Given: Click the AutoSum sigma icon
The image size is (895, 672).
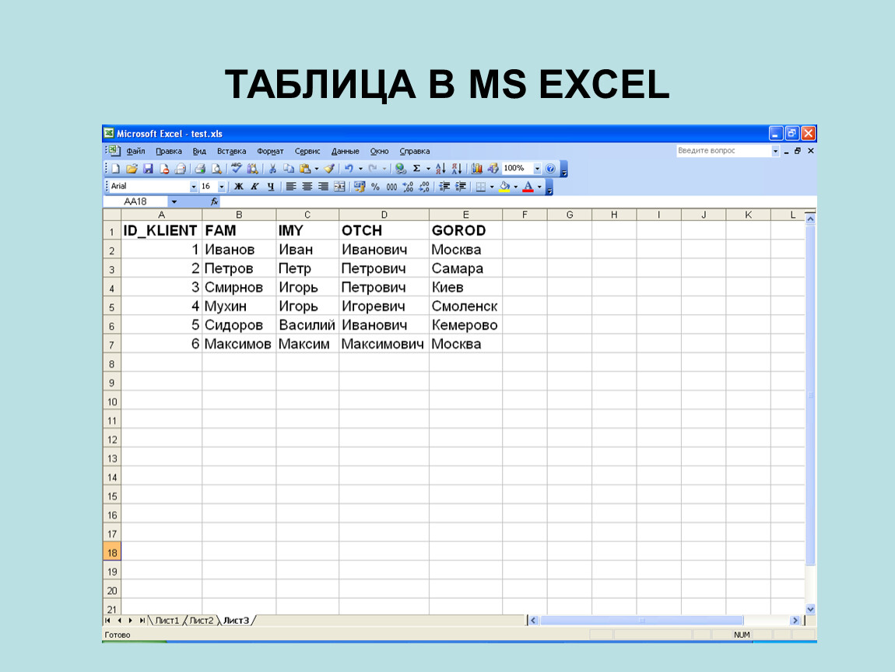Looking at the screenshot, I should pyautogui.click(x=416, y=169).
